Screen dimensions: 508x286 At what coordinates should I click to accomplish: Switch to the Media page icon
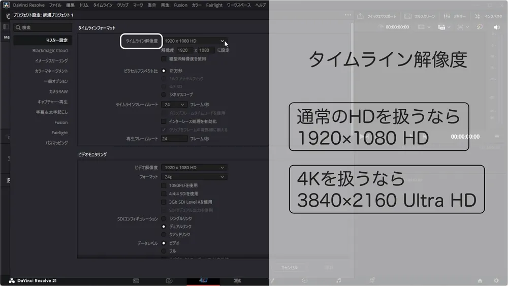click(136, 281)
